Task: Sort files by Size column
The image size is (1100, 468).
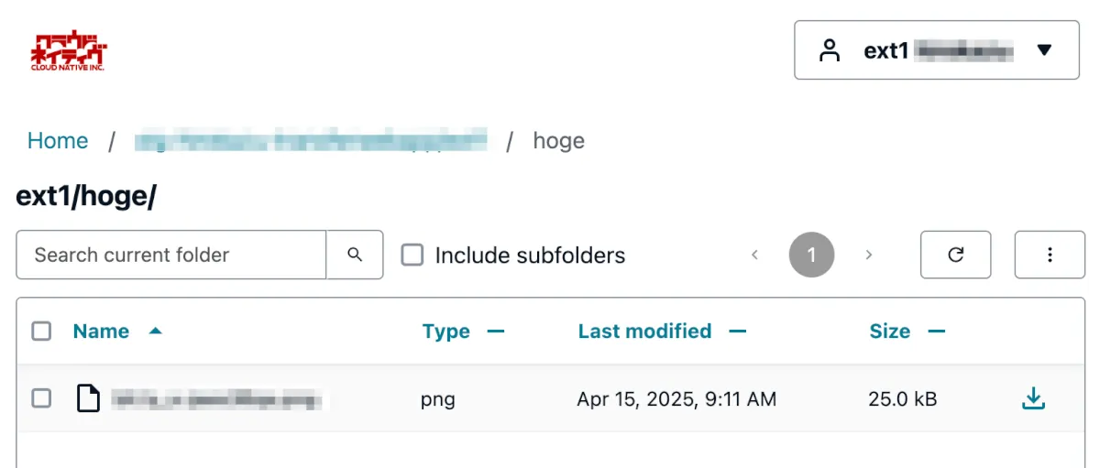Action: [x=890, y=331]
